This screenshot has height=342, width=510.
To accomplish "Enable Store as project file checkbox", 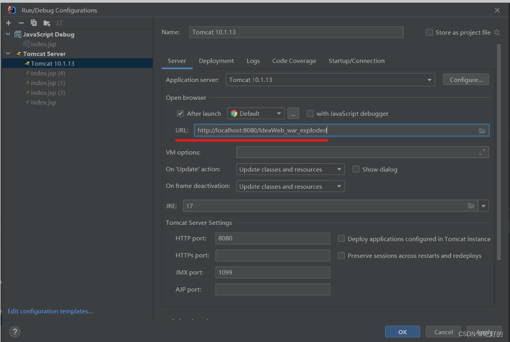I will 429,33.
